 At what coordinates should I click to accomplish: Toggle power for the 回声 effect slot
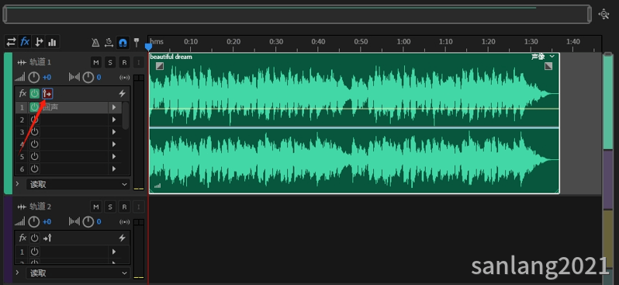[35, 107]
